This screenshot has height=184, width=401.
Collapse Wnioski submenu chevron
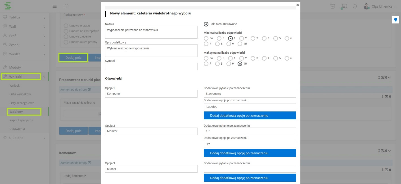44,77
